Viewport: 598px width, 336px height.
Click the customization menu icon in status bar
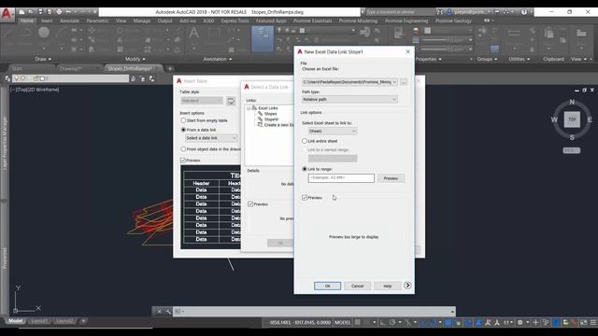[x=593, y=322]
